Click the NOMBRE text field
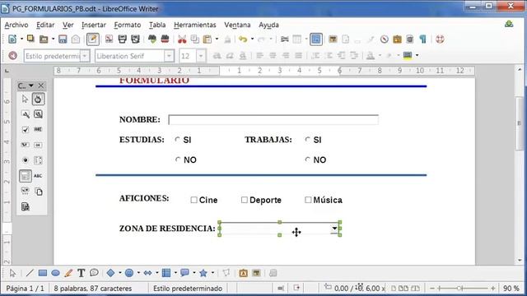This screenshot has height=296, width=527. [x=273, y=120]
